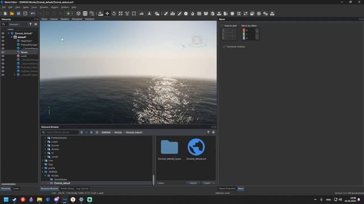Click the swap arrows toolbar icon
Viewport: 364px width, 204px height.
click(x=245, y=14)
